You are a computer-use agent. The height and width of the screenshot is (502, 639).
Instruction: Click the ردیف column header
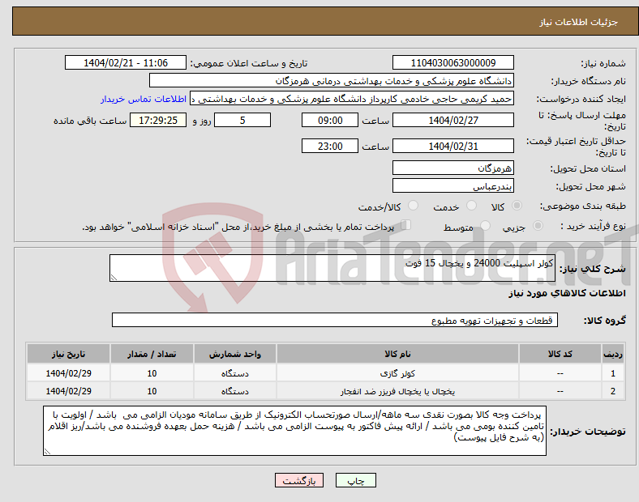(x=613, y=354)
